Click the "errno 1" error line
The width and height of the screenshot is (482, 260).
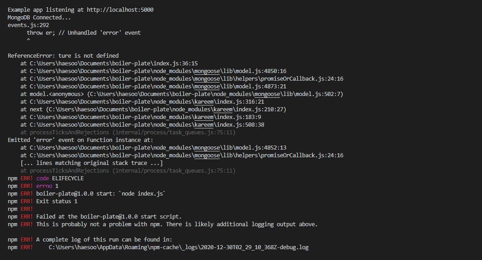[47, 186]
